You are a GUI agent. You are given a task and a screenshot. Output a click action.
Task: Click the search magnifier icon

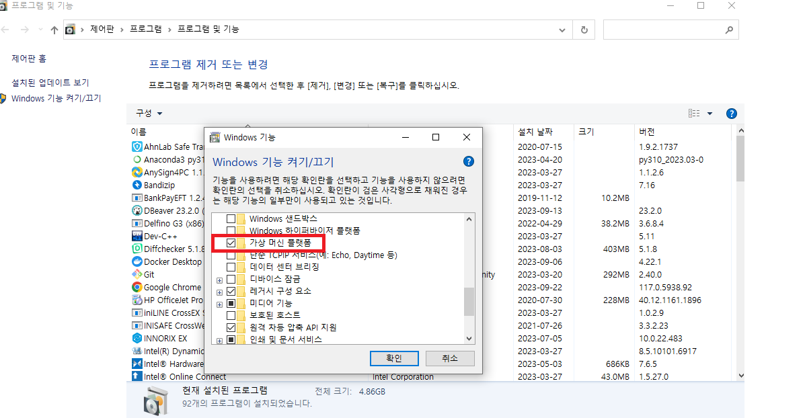(x=729, y=30)
